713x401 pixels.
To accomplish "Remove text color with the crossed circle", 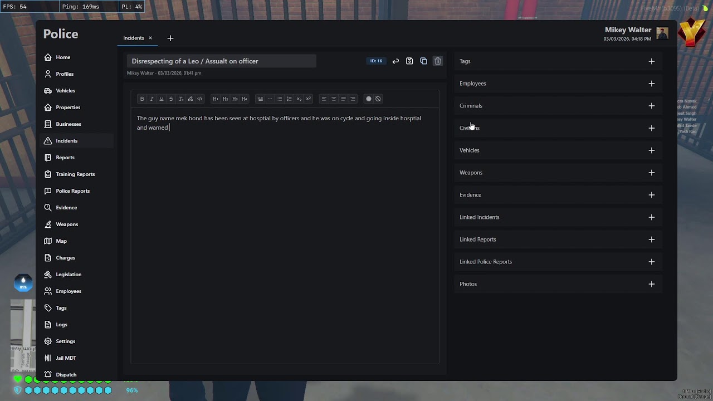I will point(378,99).
